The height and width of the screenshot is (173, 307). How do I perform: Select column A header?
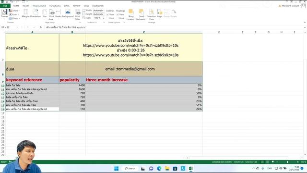tap(32, 32)
